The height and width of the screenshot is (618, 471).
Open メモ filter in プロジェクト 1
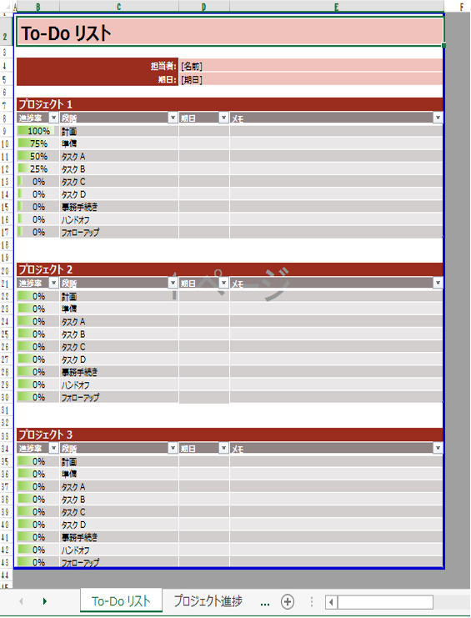(438, 118)
